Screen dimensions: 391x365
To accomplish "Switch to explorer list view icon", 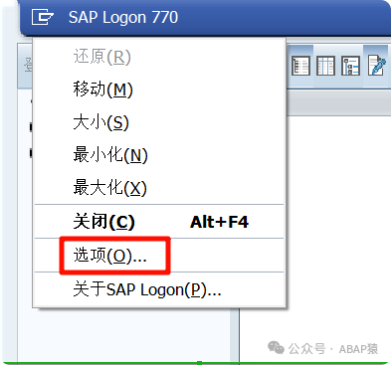I will click(300, 66).
